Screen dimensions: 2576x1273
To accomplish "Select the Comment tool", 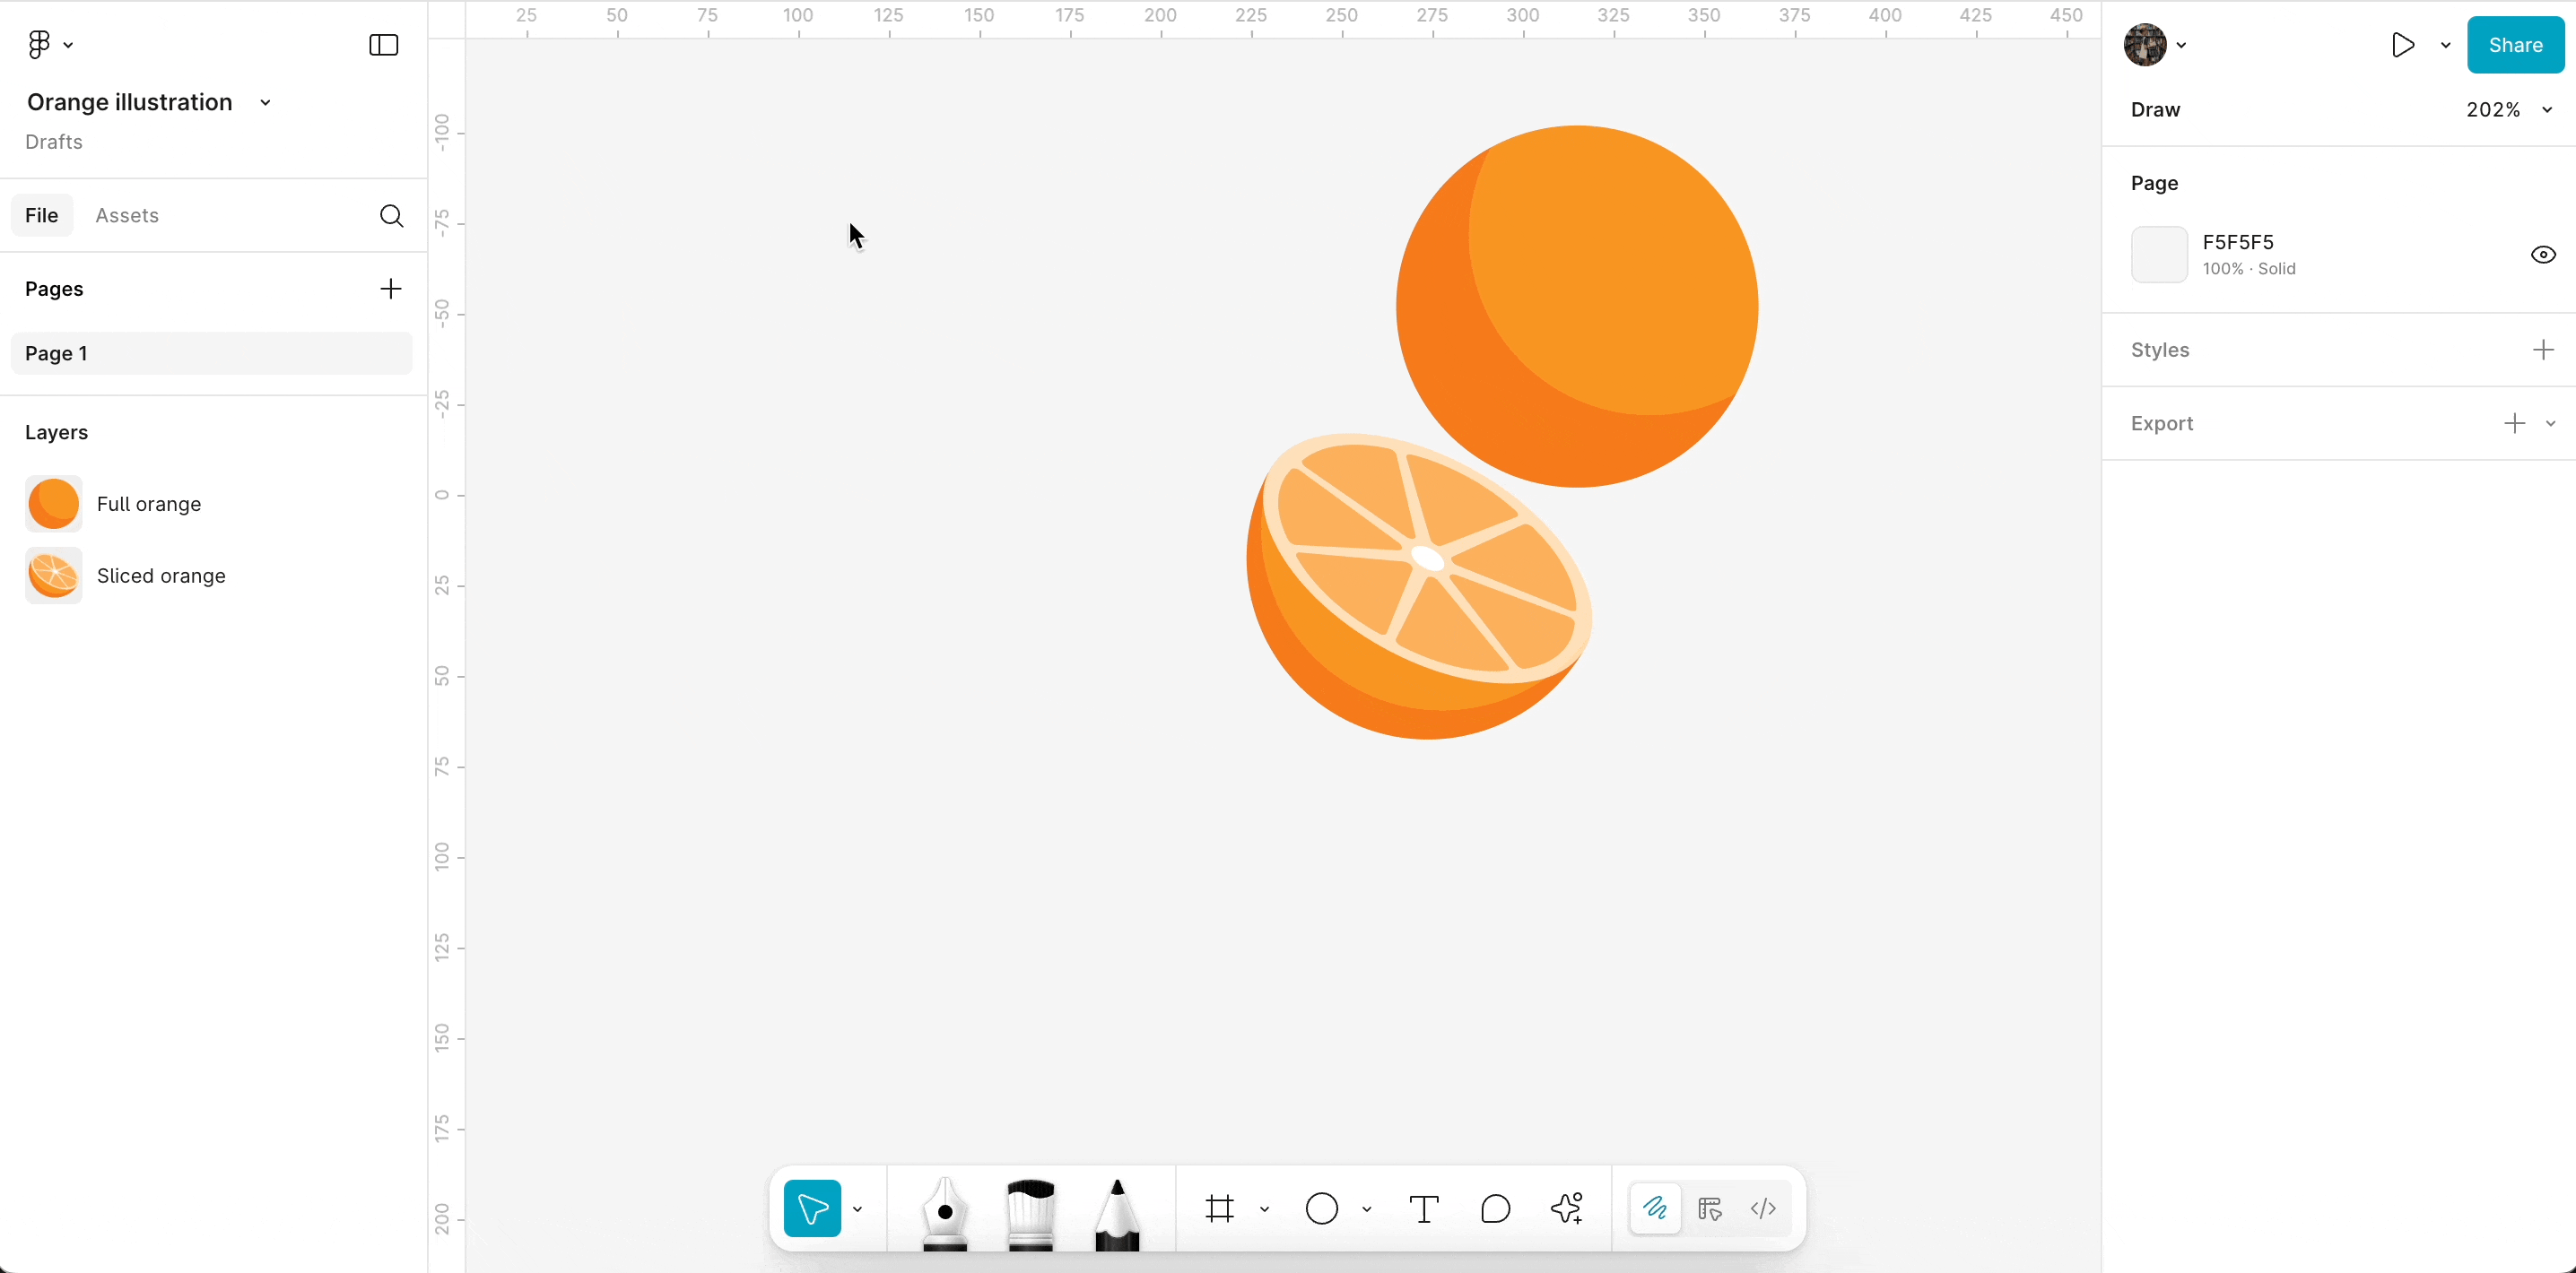I will [1495, 1209].
